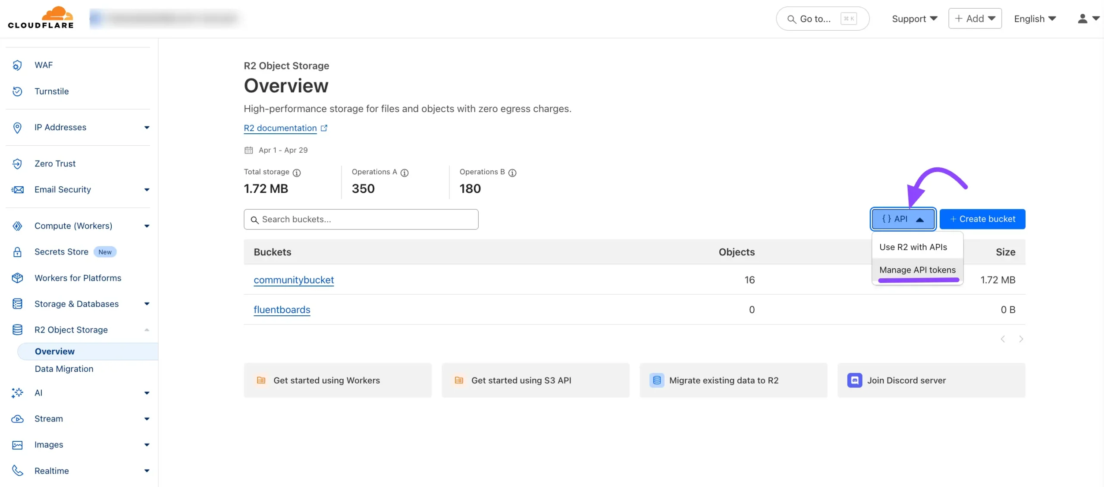Click the Email Security envelope icon
The image size is (1104, 487).
[x=17, y=190]
